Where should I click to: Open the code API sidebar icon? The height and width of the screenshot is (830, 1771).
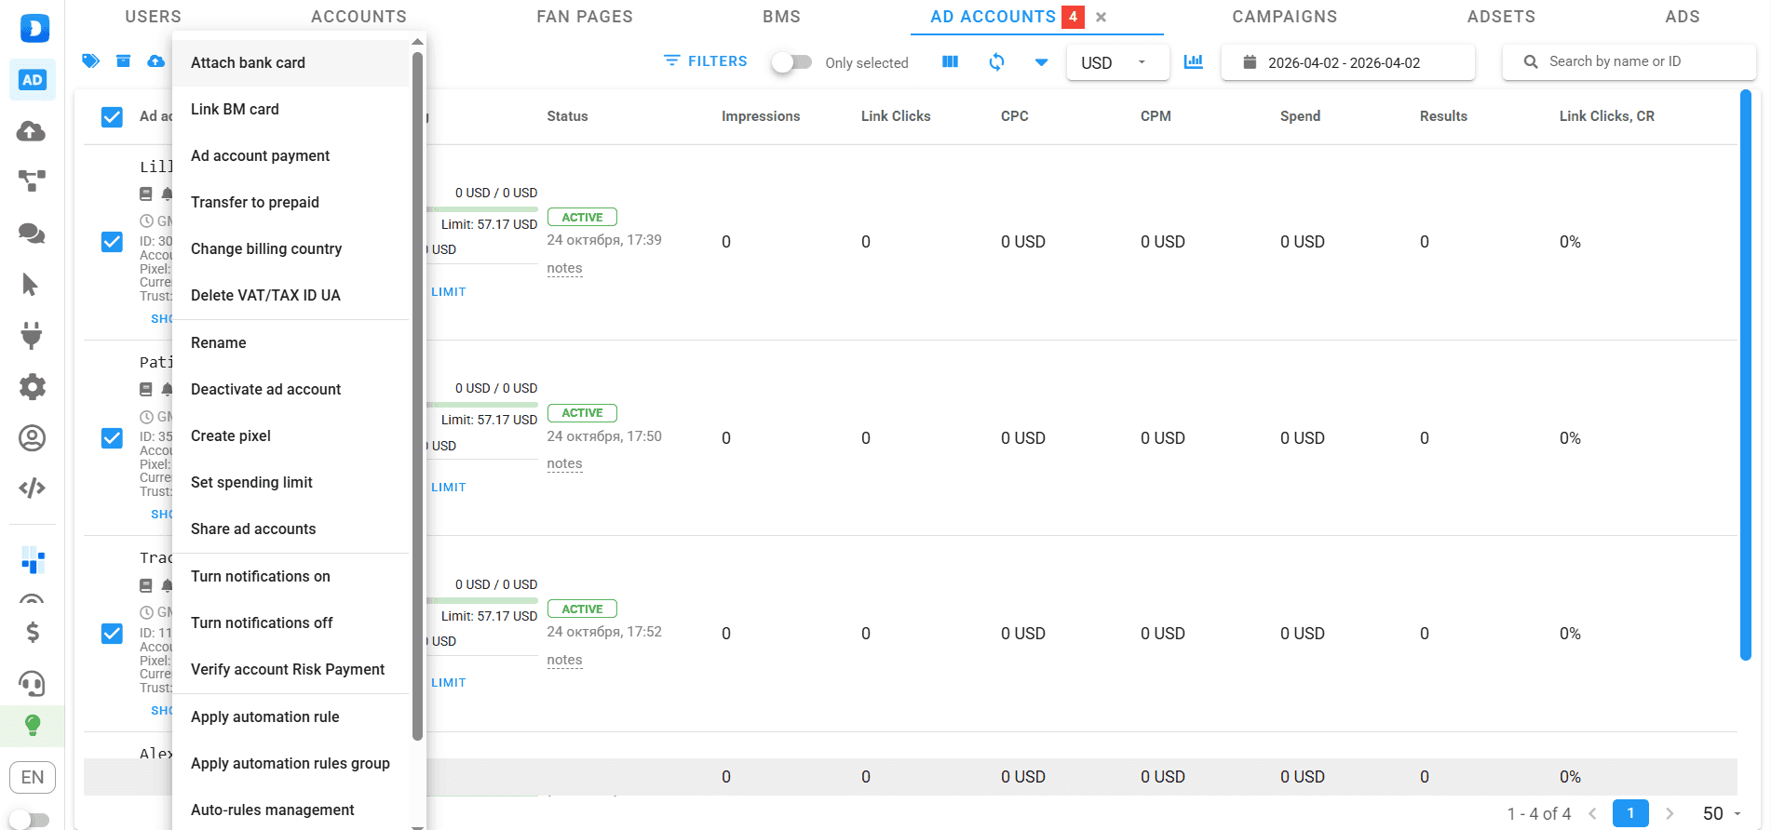[x=32, y=488]
